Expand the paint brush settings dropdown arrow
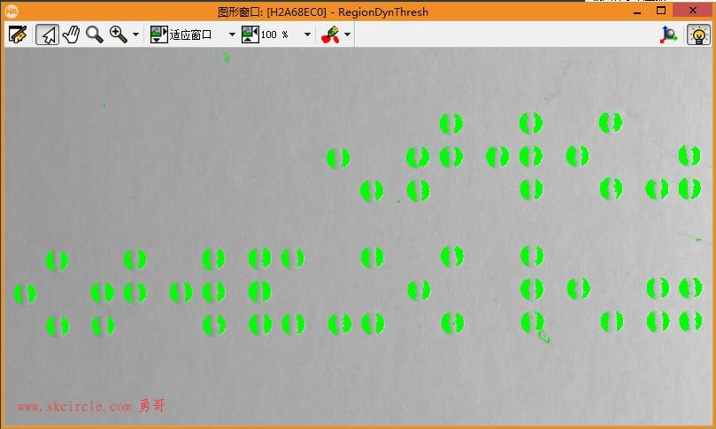716x429 pixels. [x=348, y=34]
